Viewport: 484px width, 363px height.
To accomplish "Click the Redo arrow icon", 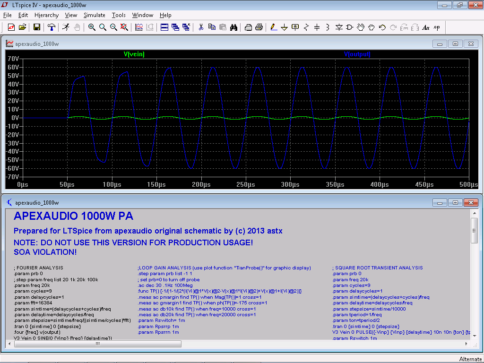I will [x=393, y=27].
